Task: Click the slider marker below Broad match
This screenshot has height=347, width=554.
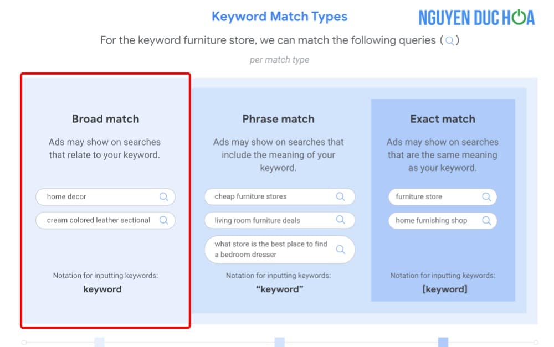Action: (99, 342)
